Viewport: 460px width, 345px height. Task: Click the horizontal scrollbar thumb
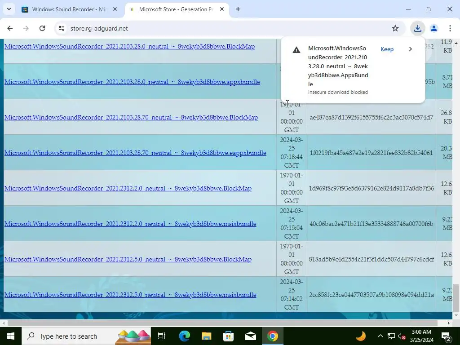[222, 323]
